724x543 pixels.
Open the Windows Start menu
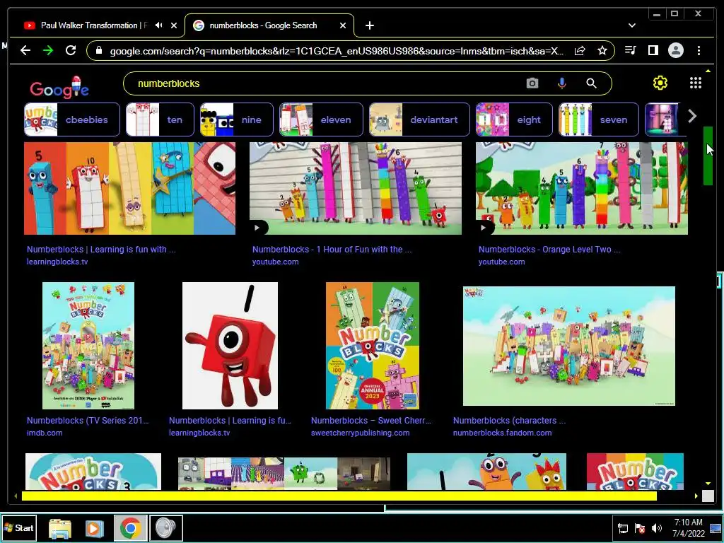18,527
